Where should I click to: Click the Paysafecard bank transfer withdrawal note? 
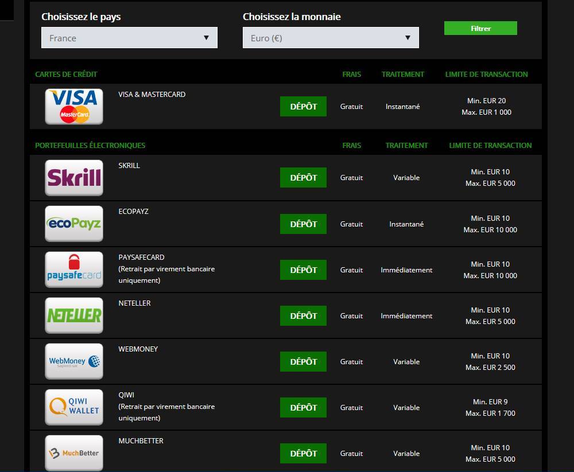point(166,275)
